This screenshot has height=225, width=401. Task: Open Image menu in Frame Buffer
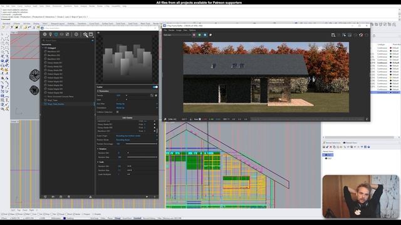pos(179,30)
